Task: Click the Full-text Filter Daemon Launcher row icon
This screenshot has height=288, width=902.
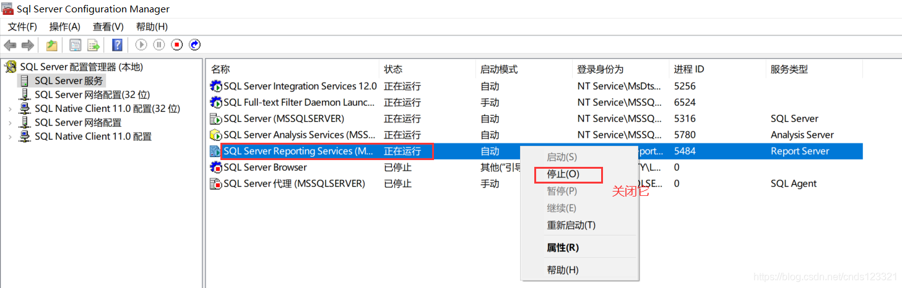Action: [x=216, y=103]
